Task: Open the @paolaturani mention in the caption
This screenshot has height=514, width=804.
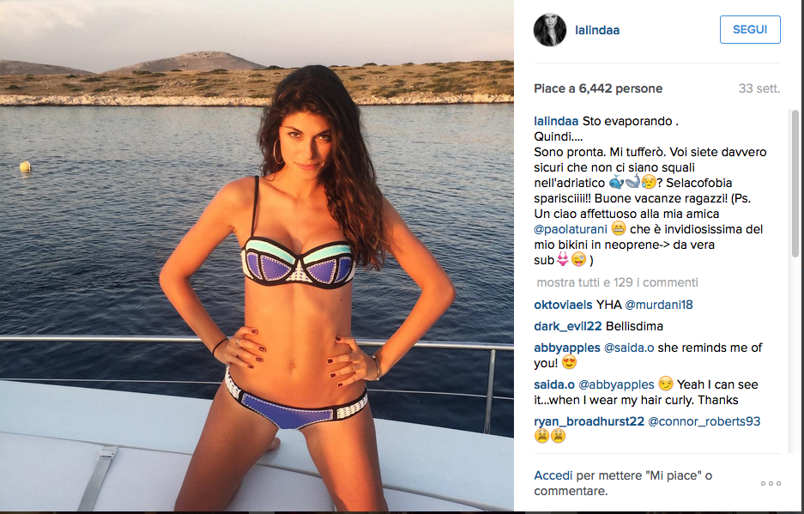Action: point(571,229)
